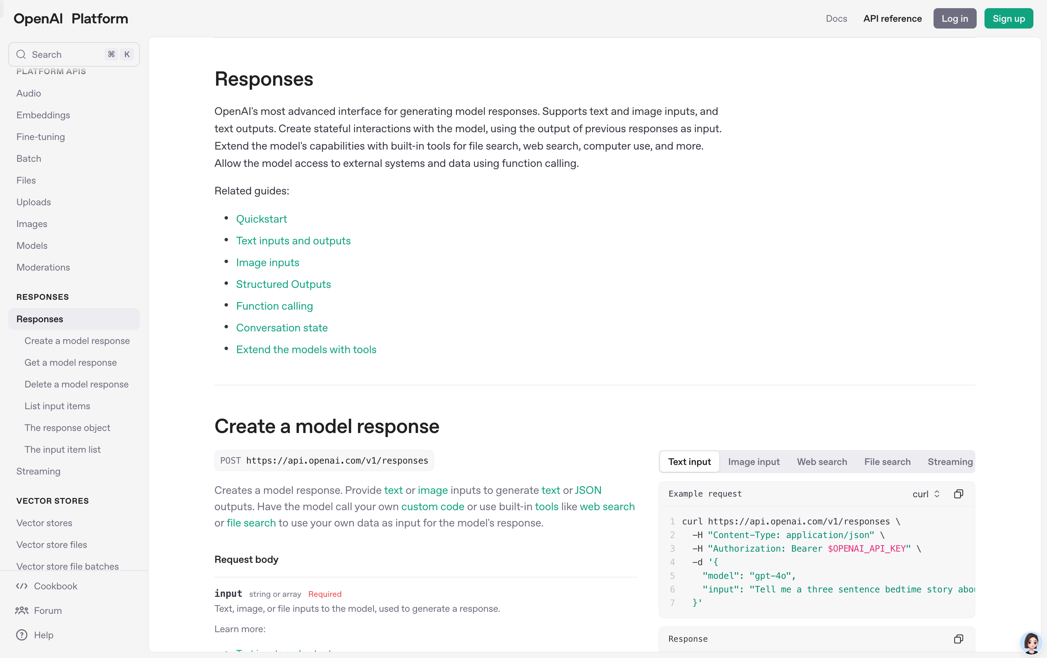Image resolution: width=1047 pixels, height=658 pixels.
Task: Click the 'file search' inline link
Action: 251,523
